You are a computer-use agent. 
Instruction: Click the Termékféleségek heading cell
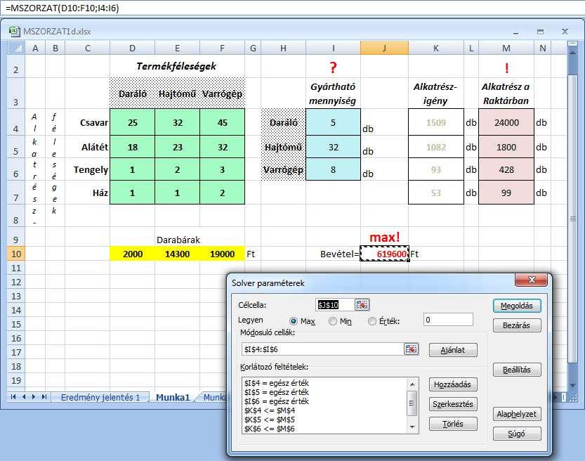coord(176,66)
